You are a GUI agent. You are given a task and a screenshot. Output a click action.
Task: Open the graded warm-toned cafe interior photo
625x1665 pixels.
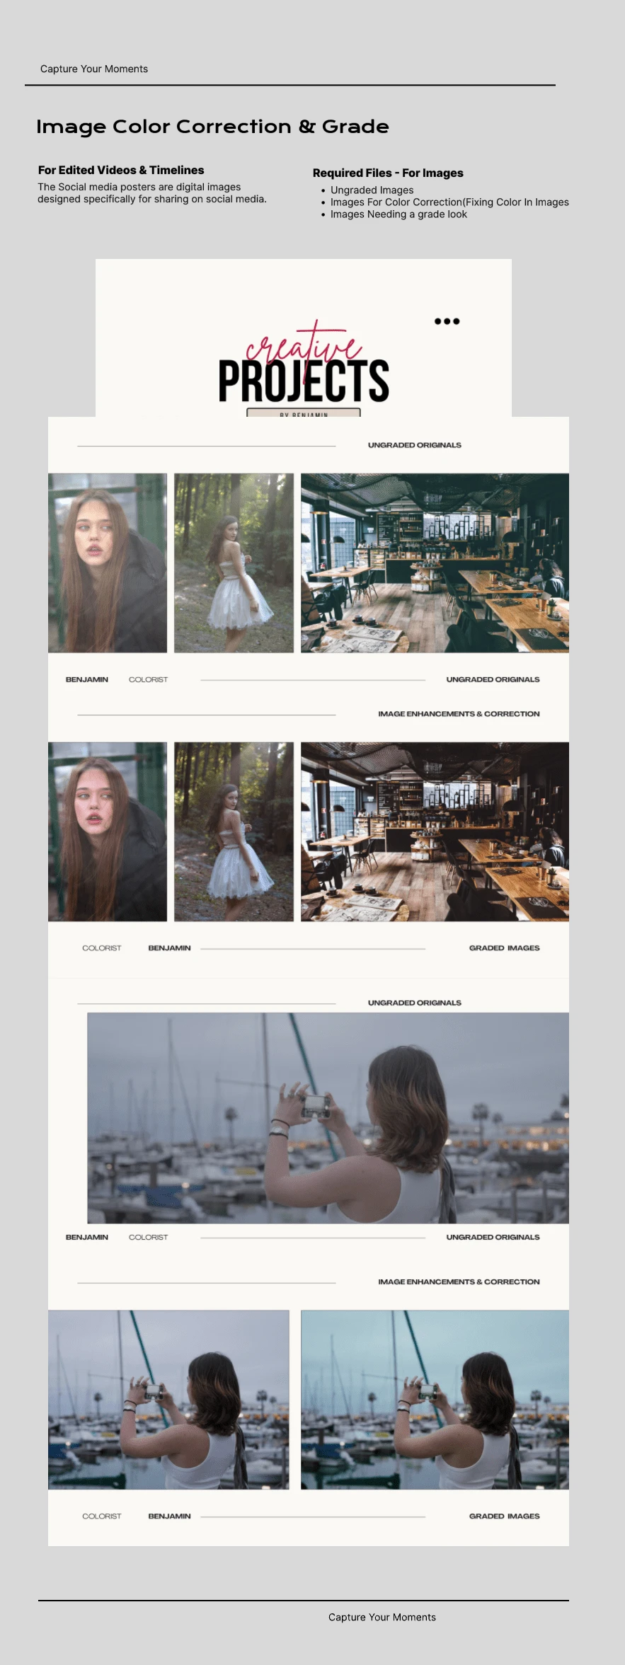(x=435, y=831)
